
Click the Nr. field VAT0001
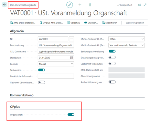pyautogui.click(x=53, y=39)
